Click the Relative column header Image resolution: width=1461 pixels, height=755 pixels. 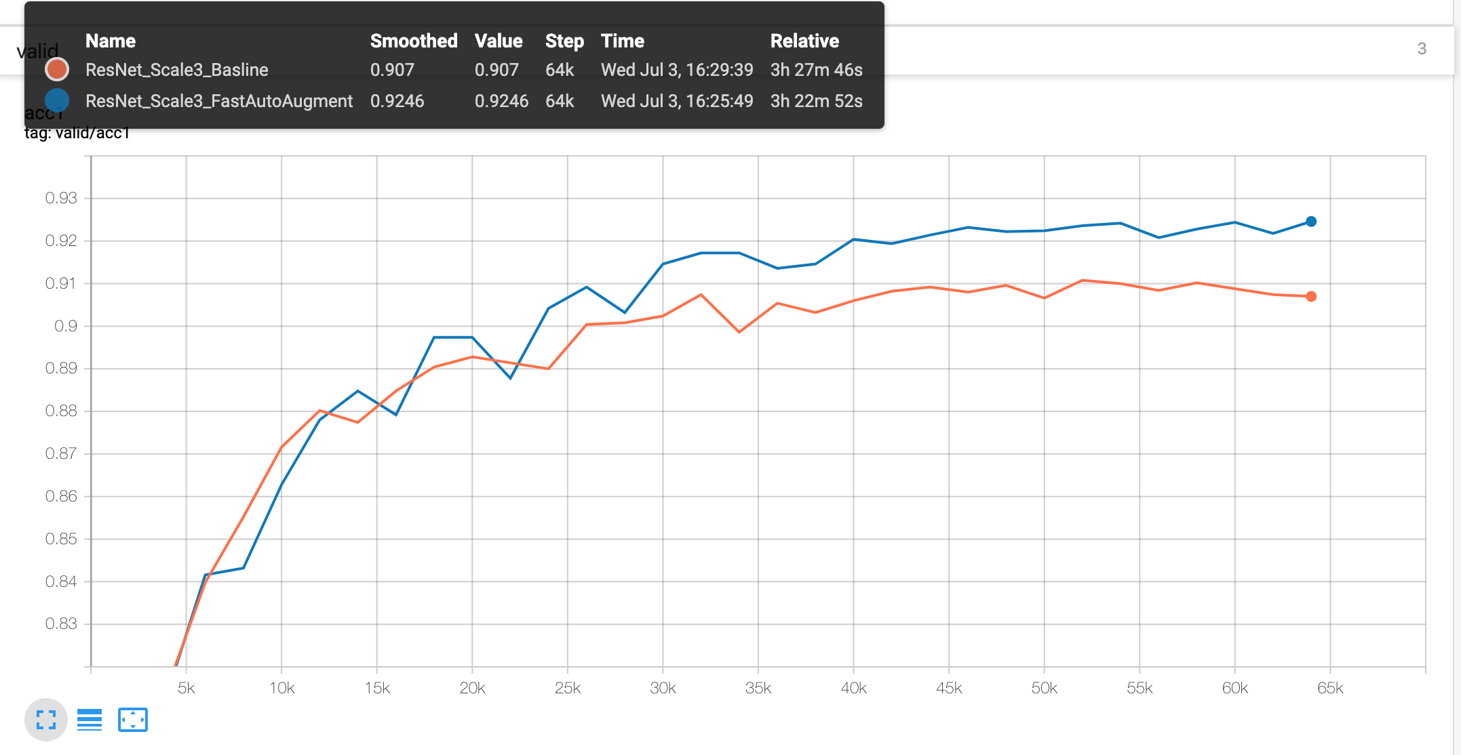(804, 41)
